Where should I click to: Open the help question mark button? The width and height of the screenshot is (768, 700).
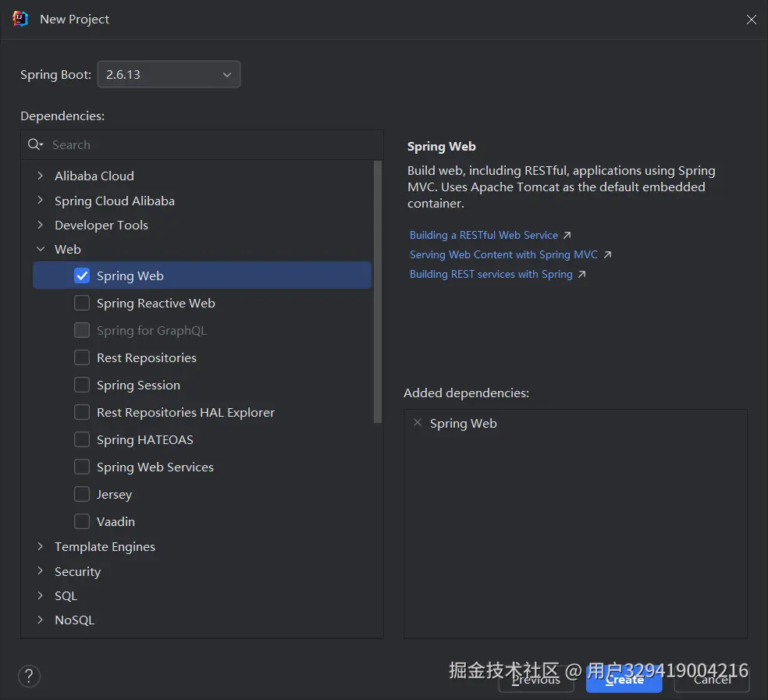coord(30,676)
